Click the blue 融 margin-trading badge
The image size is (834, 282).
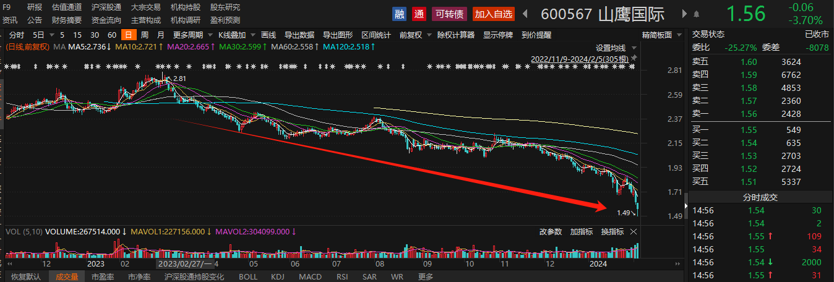coord(399,14)
